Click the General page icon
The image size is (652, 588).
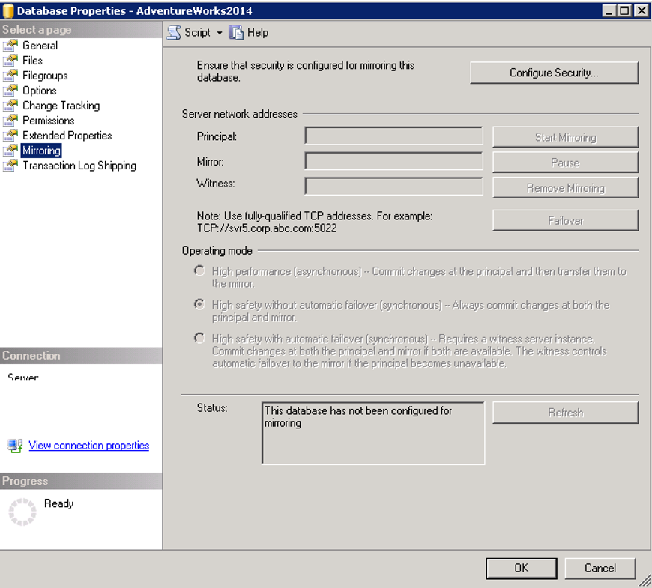[x=10, y=45]
